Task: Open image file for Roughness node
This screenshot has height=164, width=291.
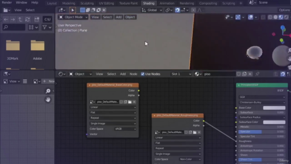Action: 195,133
